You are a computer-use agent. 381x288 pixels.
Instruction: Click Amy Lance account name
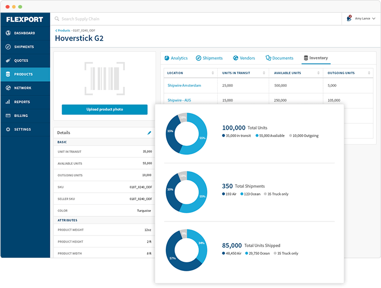[362, 19]
